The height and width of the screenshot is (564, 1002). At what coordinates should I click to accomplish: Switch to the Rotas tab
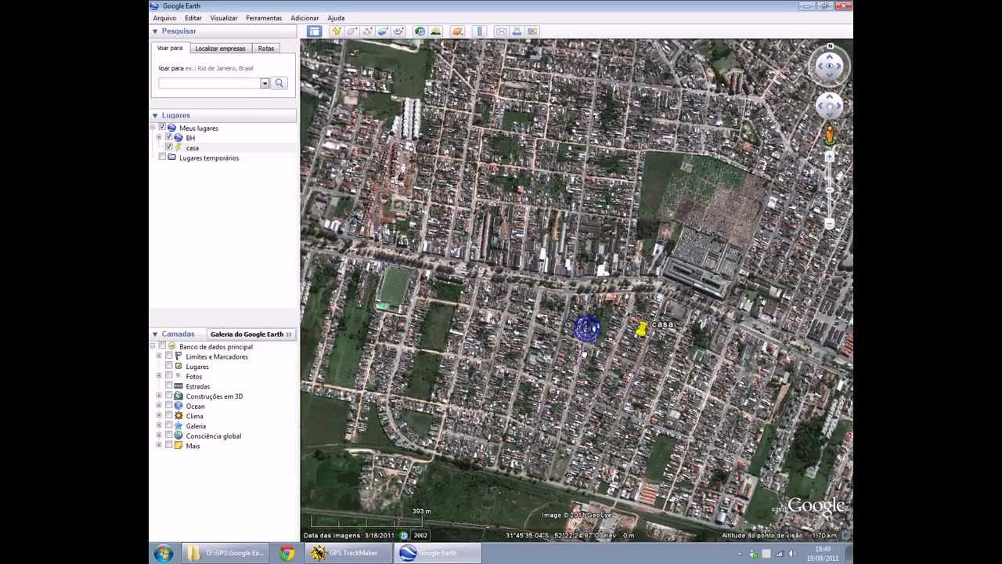266,49
